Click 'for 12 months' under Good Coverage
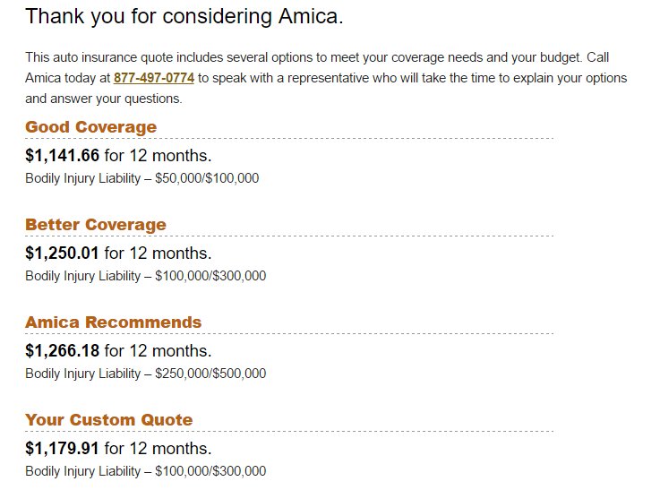Image resolution: width=660 pixels, height=490 pixels. [x=158, y=155]
